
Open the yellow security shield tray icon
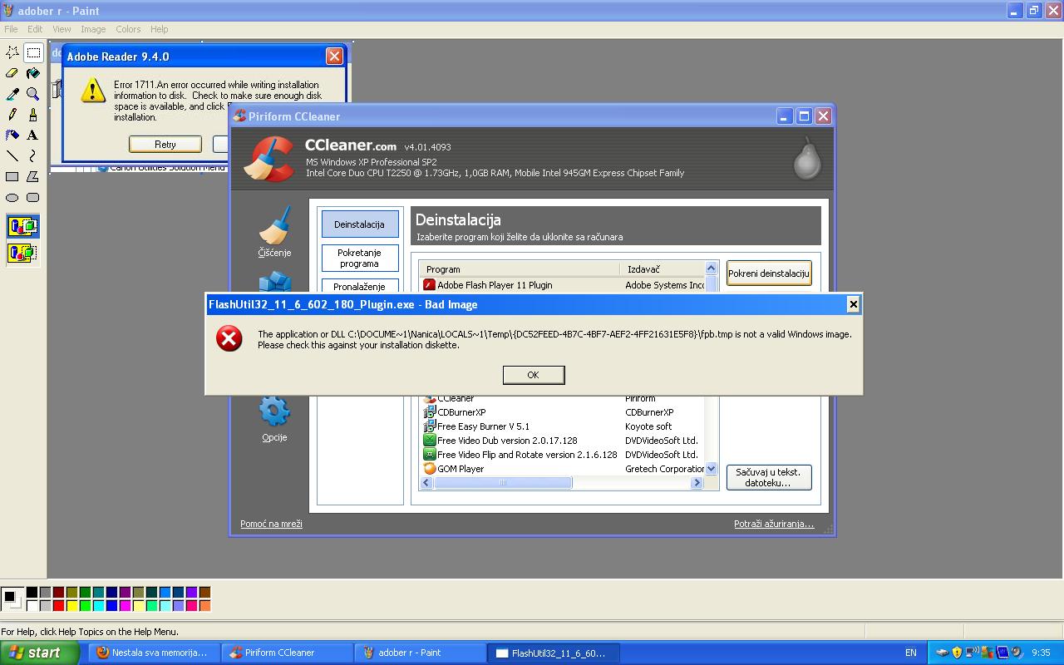957,653
